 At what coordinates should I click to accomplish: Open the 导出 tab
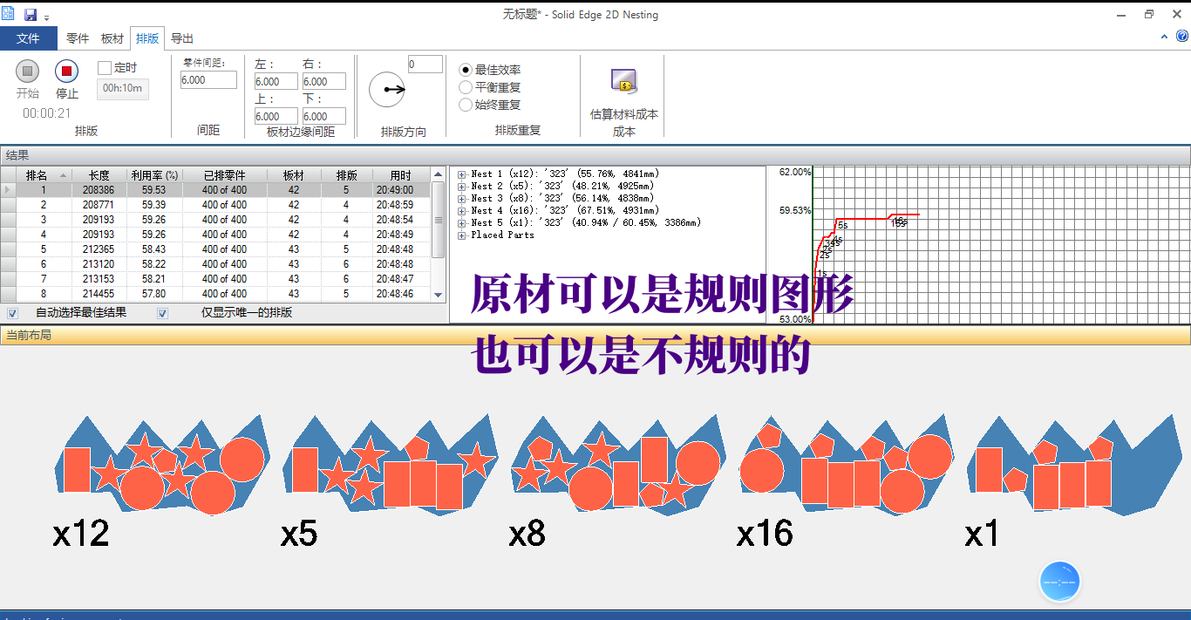tap(182, 38)
